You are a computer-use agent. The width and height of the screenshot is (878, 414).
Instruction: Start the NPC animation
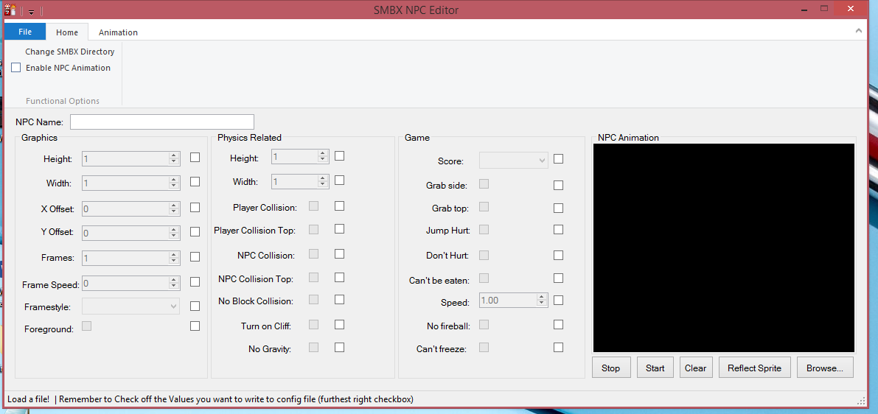pos(655,368)
